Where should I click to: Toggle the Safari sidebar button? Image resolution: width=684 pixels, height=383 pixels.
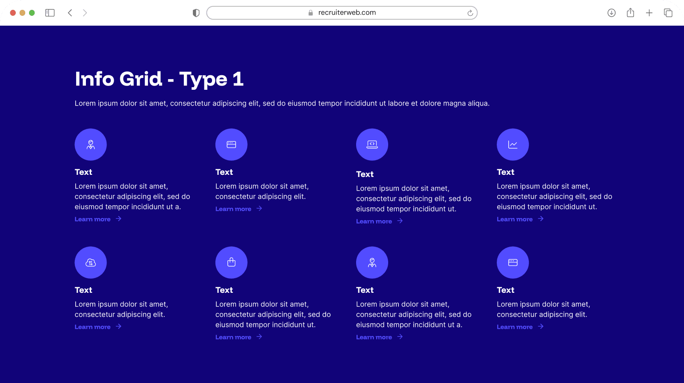click(x=50, y=13)
